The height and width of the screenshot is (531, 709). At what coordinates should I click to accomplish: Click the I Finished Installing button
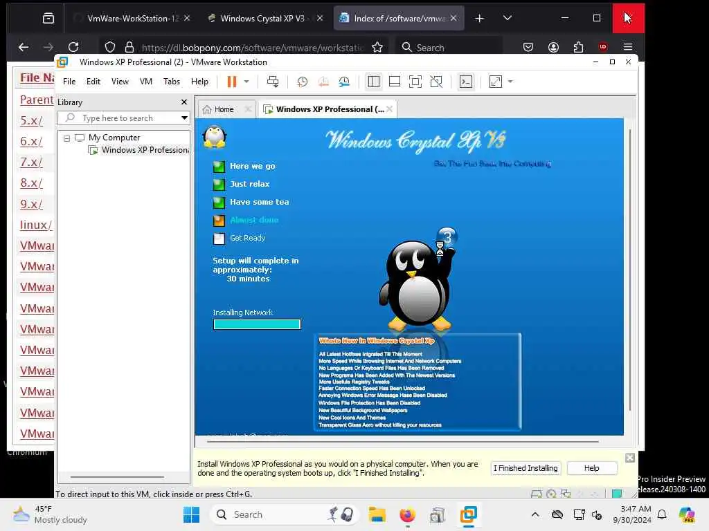[x=526, y=468]
